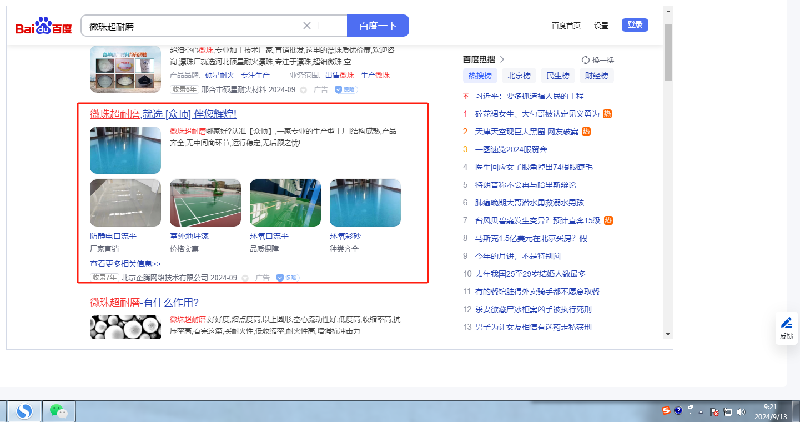
Task: Click the 登录 login button
Action: tap(635, 25)
